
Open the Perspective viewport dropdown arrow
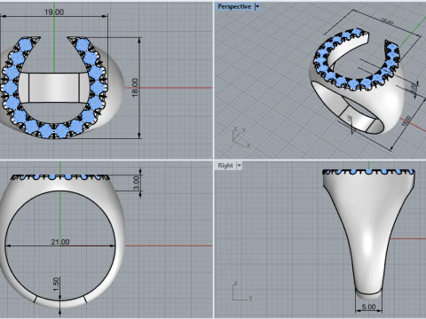(x=257, y=6)
